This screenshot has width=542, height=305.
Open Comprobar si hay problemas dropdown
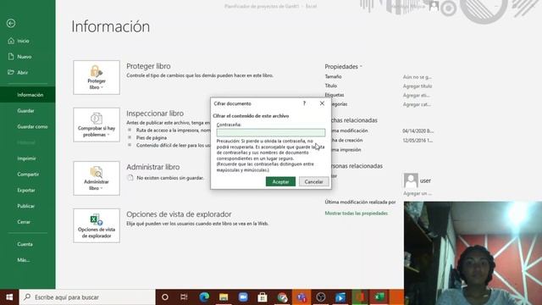tap(97, 125)
